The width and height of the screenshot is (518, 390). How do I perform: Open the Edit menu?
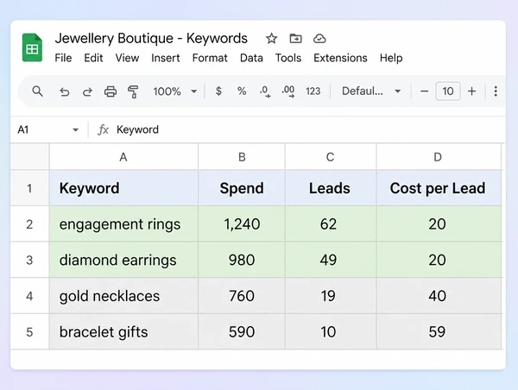coord(93,58)
